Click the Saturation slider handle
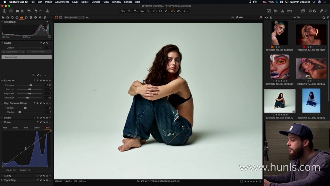 27,97
